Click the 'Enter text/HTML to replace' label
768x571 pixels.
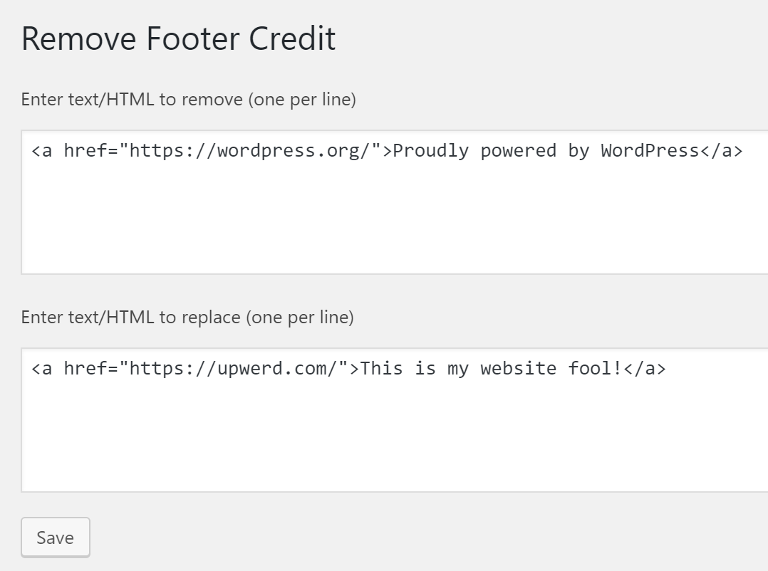[187, 317]
